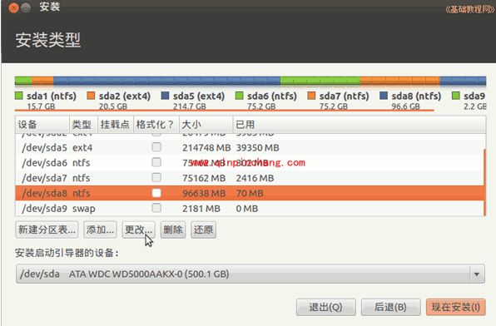The width and height of the screenshot is (496, 326).
Task: Toggle format checkbox for /dev/sda8
Action: (x=156, y=193)
